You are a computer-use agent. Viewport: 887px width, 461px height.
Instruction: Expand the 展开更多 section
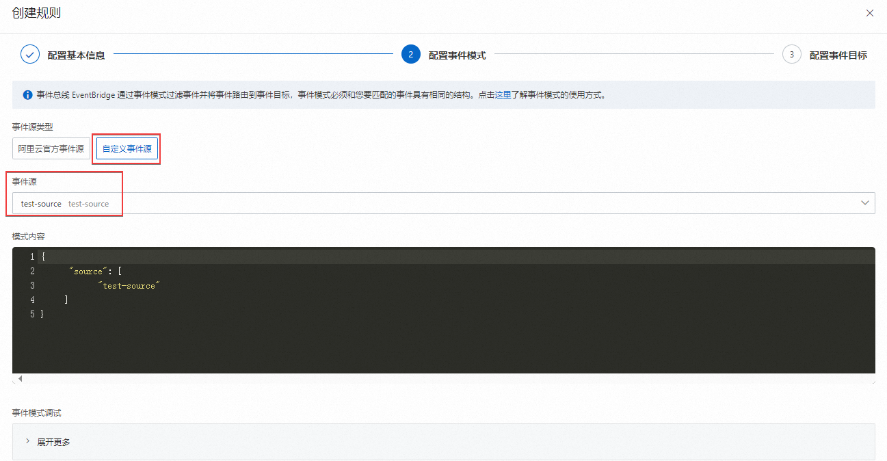point(443,442)
